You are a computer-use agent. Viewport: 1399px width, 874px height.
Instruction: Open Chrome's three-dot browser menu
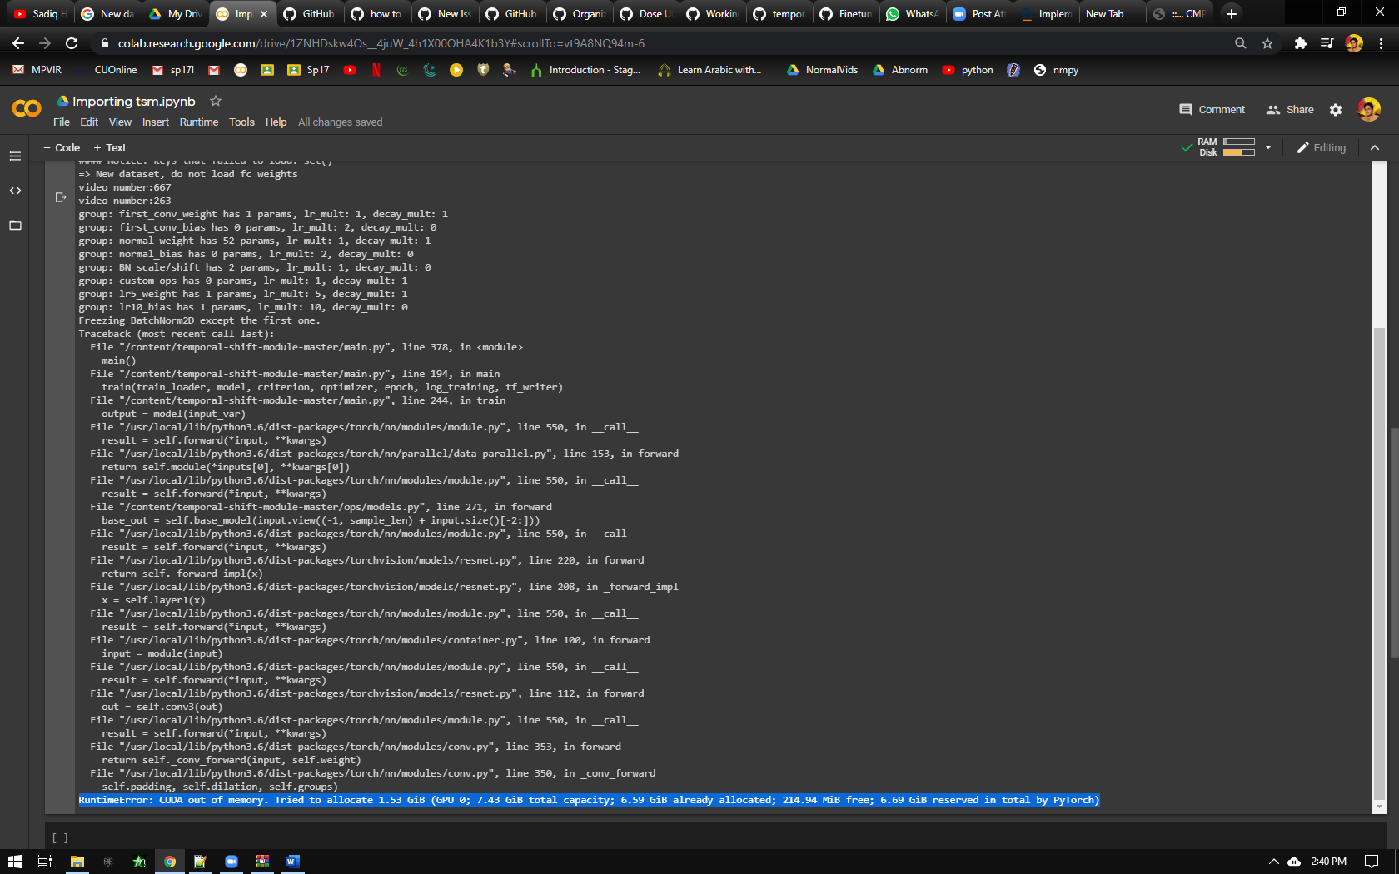point(1381,42)
